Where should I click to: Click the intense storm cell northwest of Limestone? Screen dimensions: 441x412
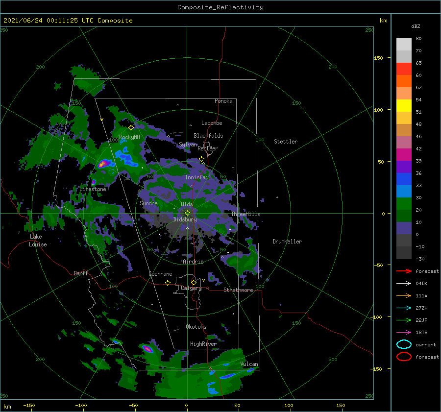(x=103, y=164)
